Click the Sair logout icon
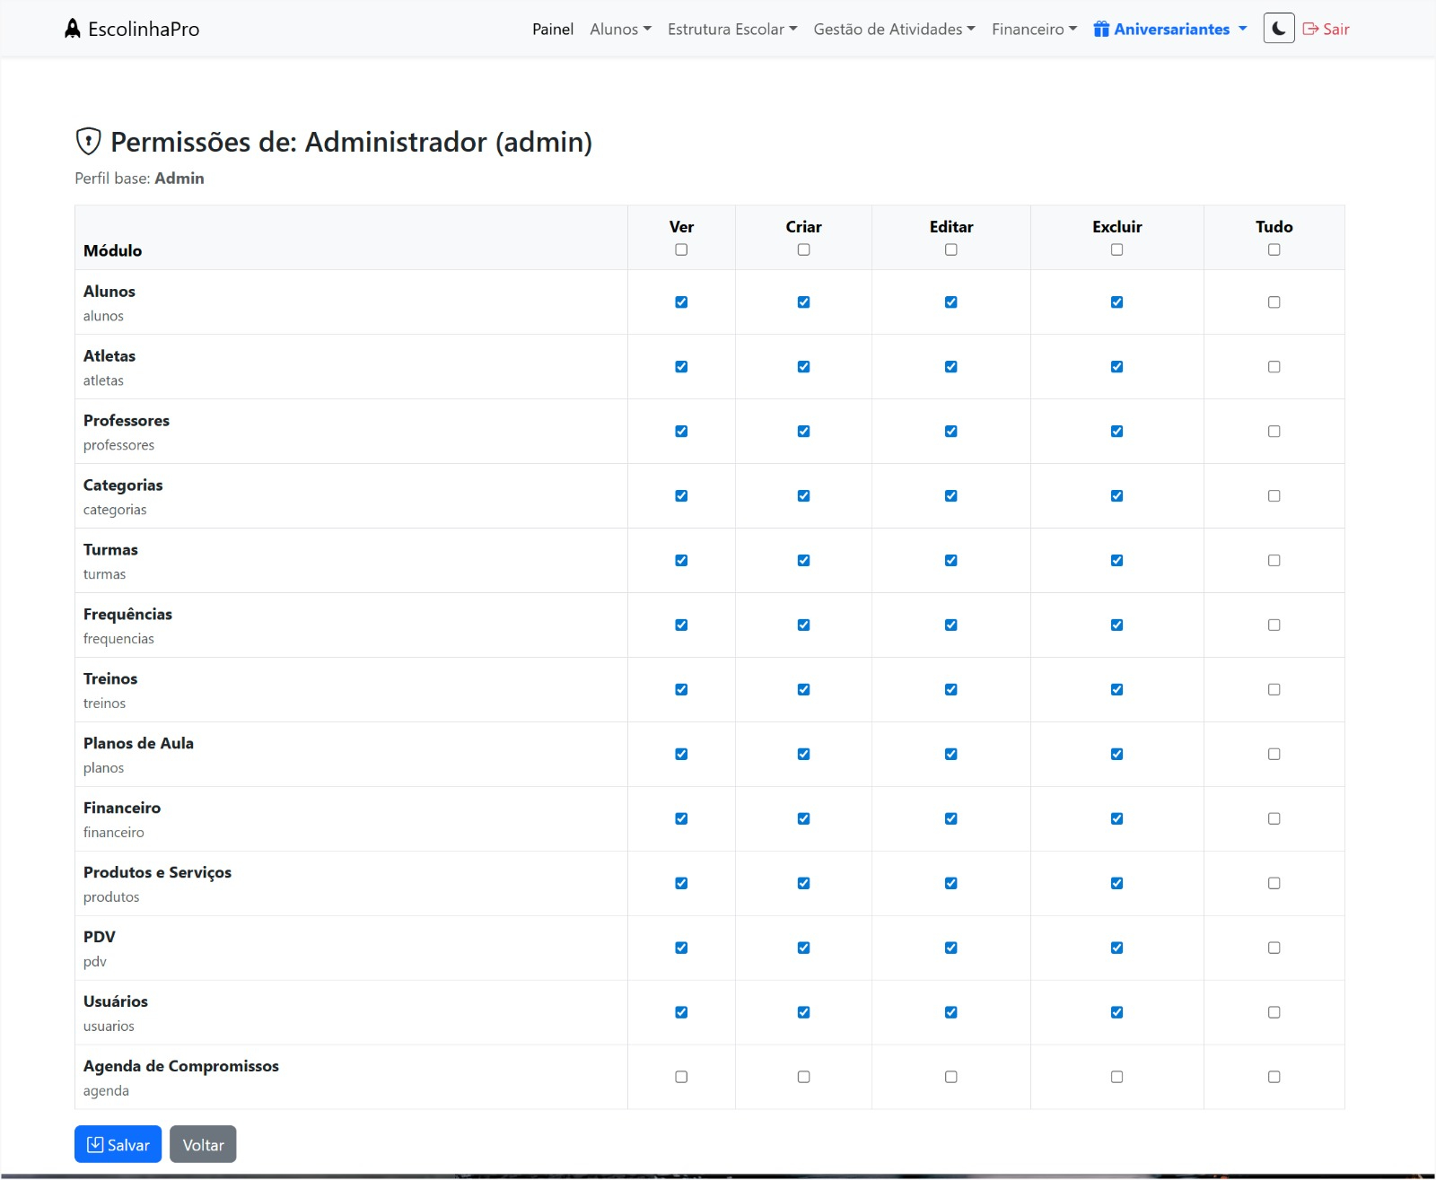 [1310, 29]
